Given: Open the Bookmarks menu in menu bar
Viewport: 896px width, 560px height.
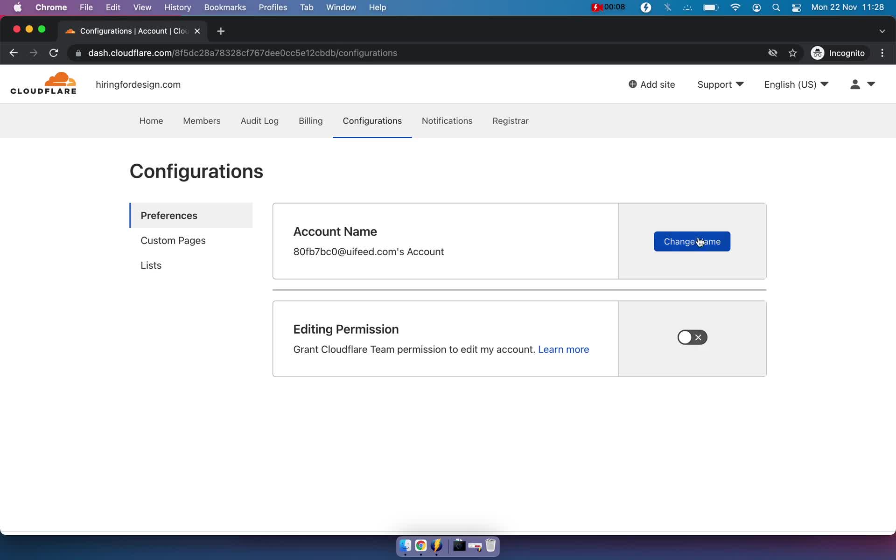Looking at the screenshot, I should pos(225,7).
